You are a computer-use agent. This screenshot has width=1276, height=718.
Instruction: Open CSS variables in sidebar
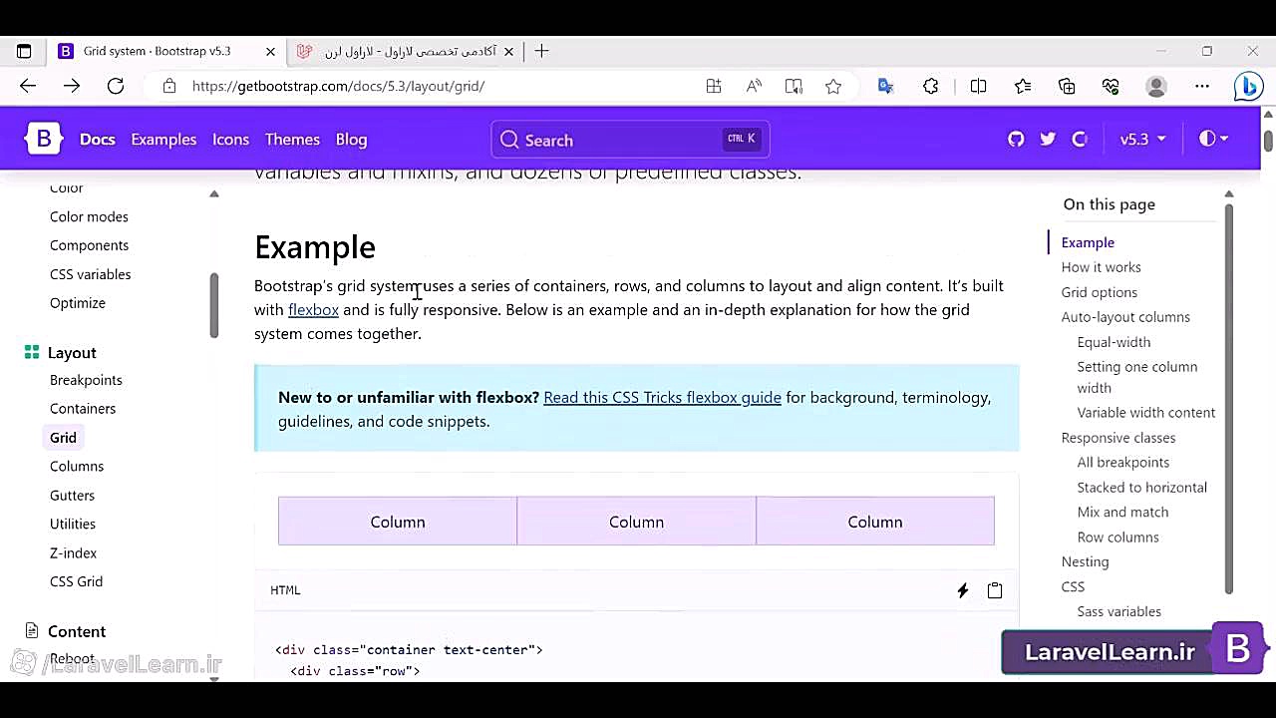91,274
